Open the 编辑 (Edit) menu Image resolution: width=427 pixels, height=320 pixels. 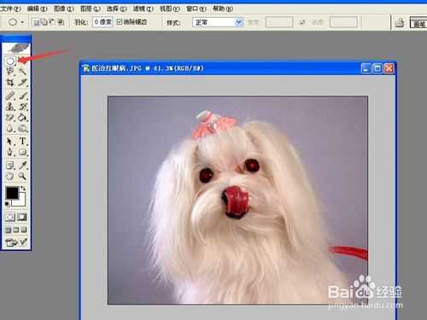pyautogui.click(x=37, y=9)
